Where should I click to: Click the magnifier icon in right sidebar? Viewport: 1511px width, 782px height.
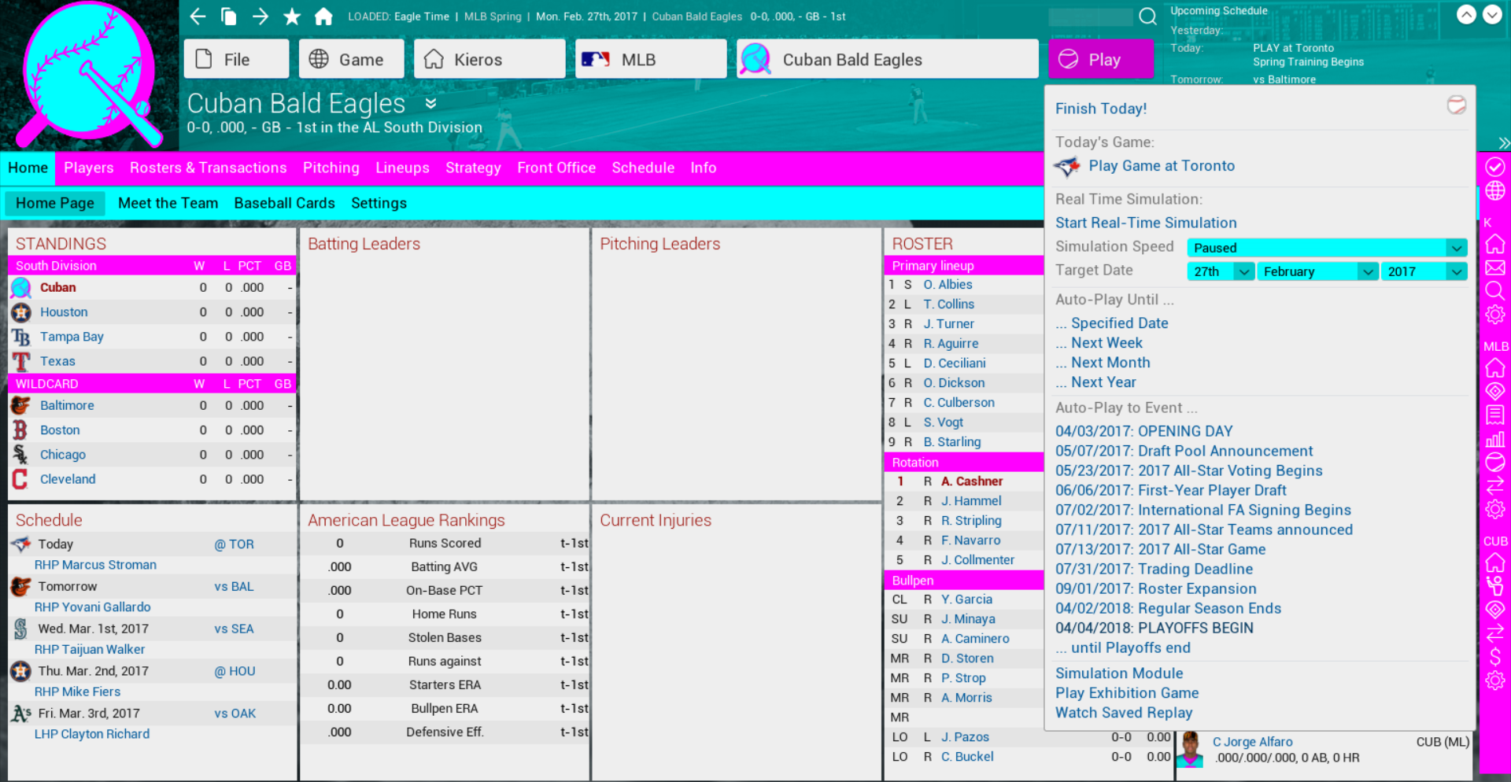click(x=1494, y=291)
